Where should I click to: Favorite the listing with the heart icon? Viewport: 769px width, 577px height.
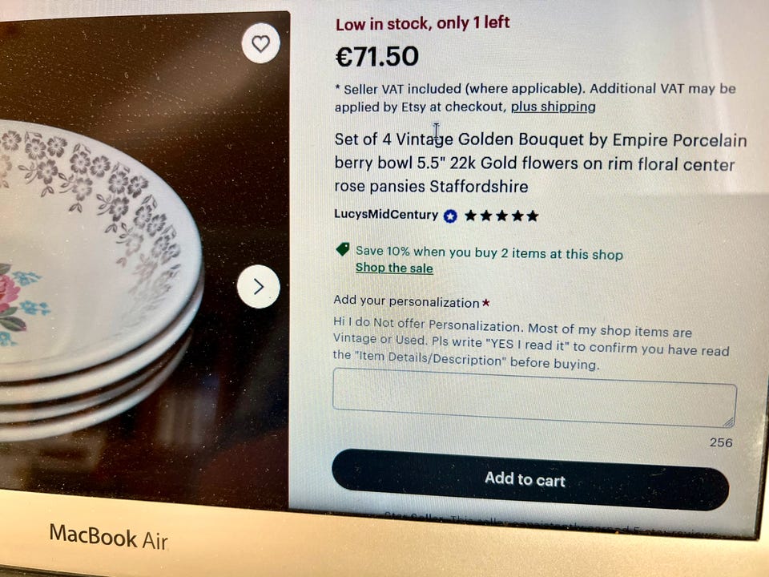(x=261, y=43)
